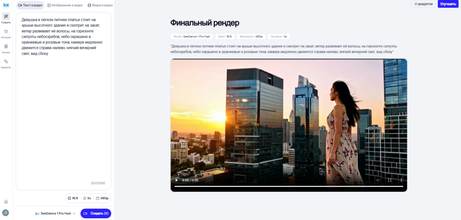Screen dimensions: 461x220
Task: Click the Model SeeDance 1 Pro Fast tag
Action: 192,37
